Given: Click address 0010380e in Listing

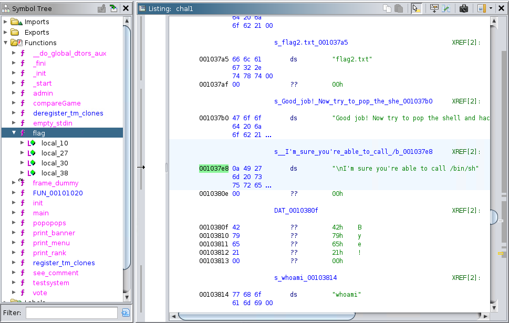Looking at the screenshot, I should tap(214, 193).
